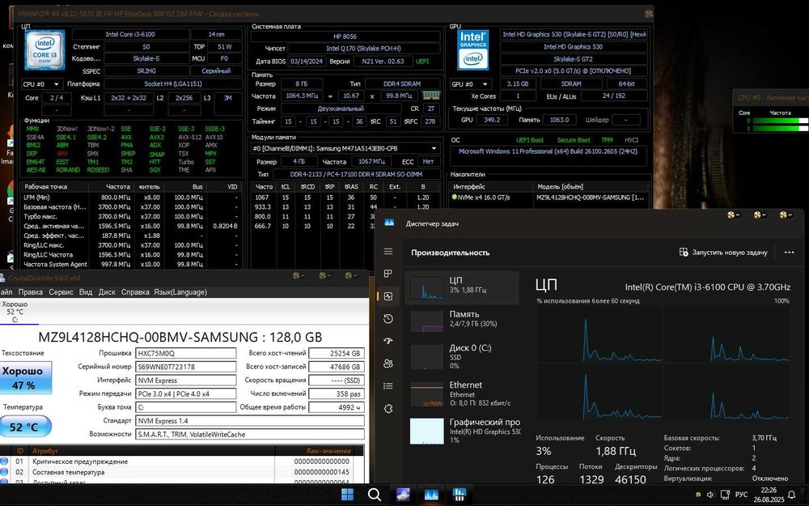Open Users page icon in Task Manager
This screenshot has height=506, width=809.
(388, 364)
